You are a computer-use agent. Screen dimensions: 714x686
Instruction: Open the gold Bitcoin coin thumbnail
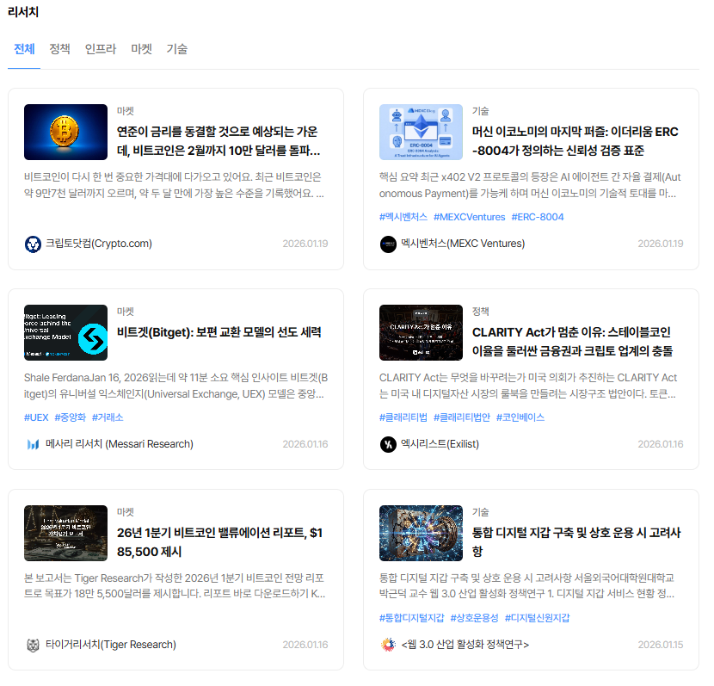tap(65, 132)
